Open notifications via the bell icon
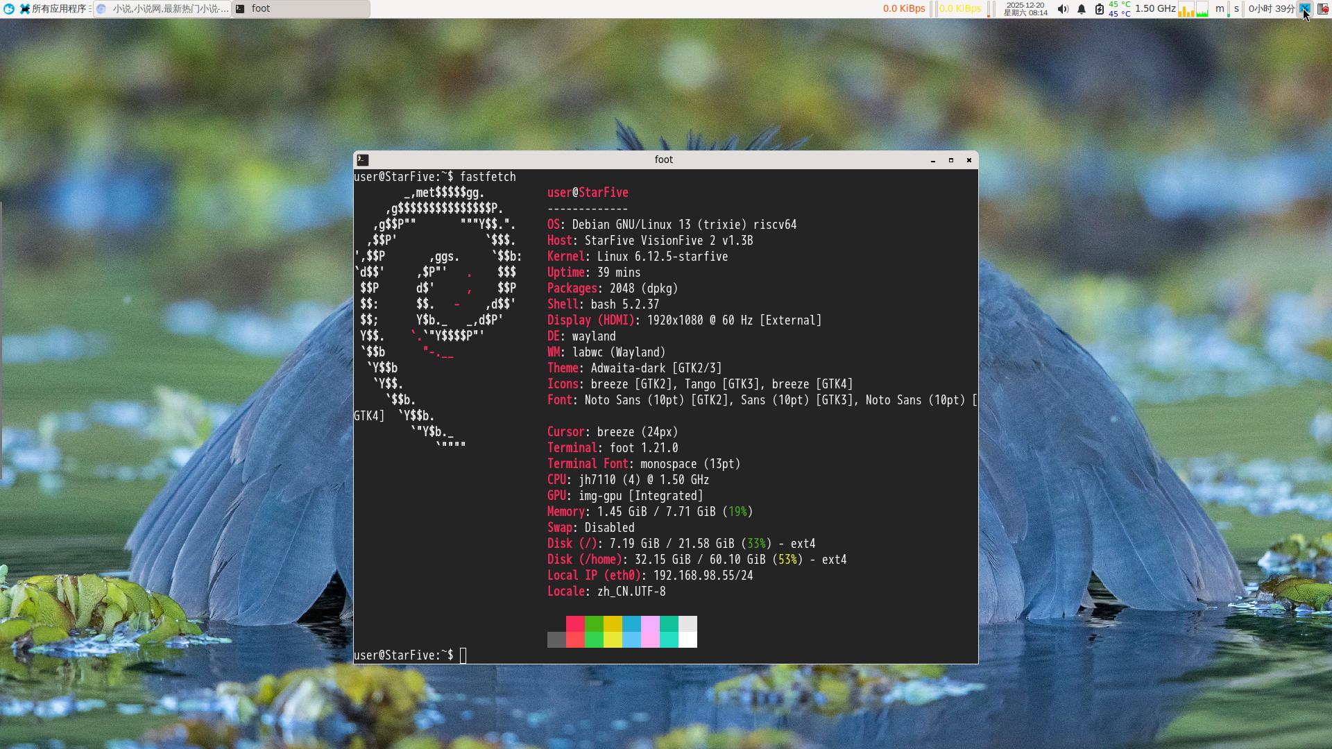 point(1081,9)
